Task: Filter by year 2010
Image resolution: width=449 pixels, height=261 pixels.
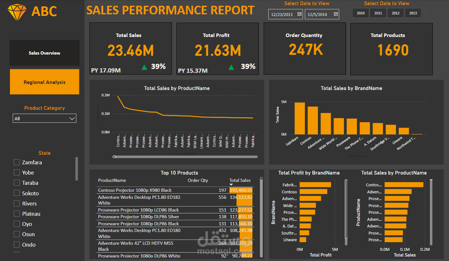Action: pyautogui.click(x=361, y=13)
